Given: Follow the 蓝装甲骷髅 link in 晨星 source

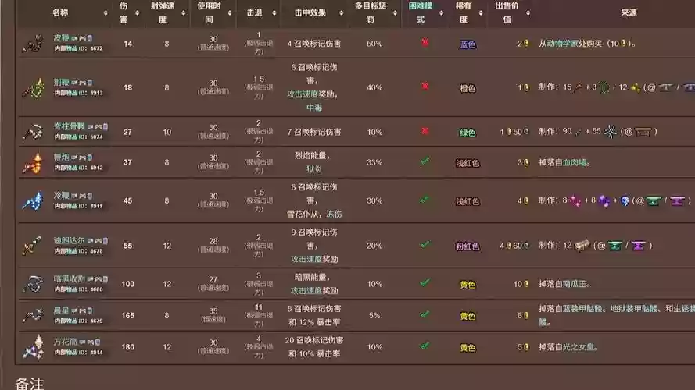Looking at the screenshot, I should click(584, 309).
